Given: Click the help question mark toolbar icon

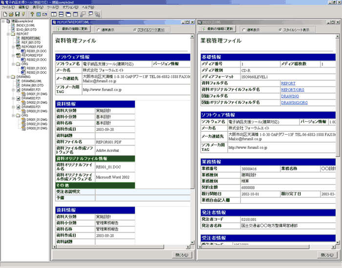Looking at the screenshot, I should (x=32, y=14).
